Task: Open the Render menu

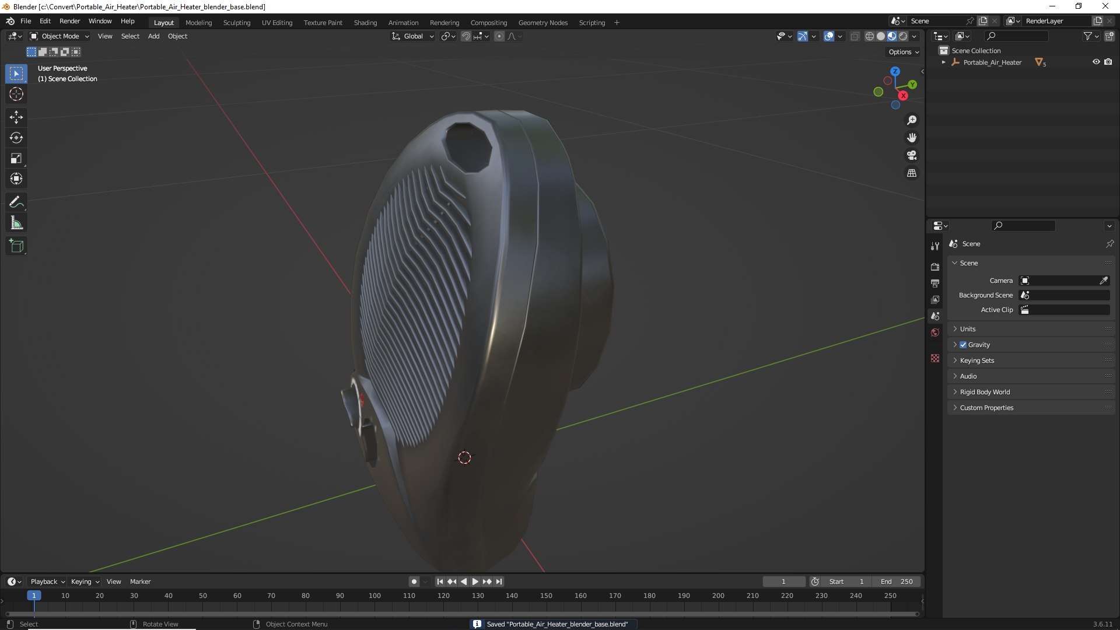Action: pyautogui.click(x=69, y=21)
